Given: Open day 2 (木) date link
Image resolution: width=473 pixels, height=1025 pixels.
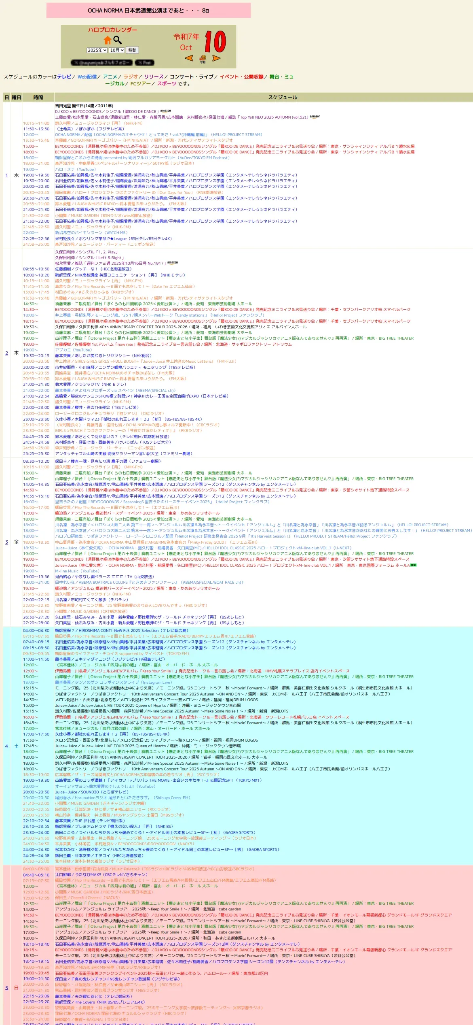Looking at the screenshot, I should coord(6,353).
